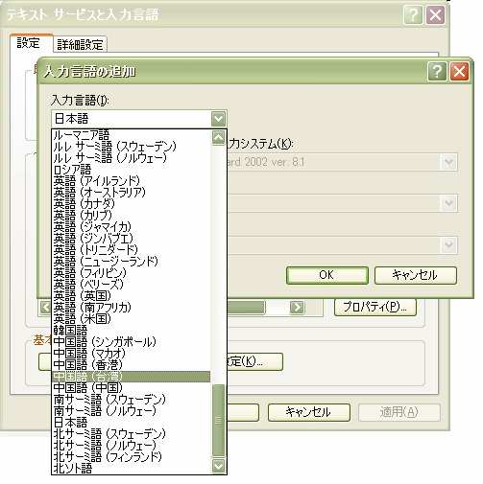Select 英語 (米国) in the list
483x484 pixels.
(x=131, y=319)
